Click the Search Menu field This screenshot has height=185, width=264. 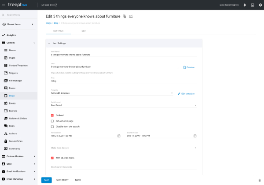click(18, 15)
